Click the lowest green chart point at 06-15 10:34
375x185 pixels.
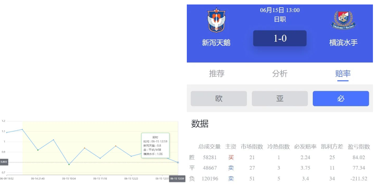coord(69,164)
